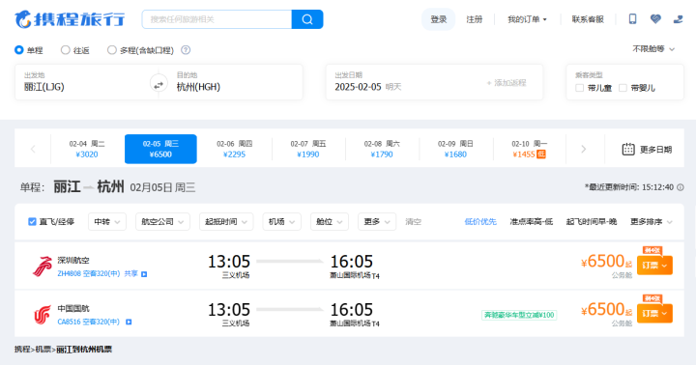
Task: Click the 奔驰豪华车型立减¥100 promo tag
Action: click(x=519, y=316)
